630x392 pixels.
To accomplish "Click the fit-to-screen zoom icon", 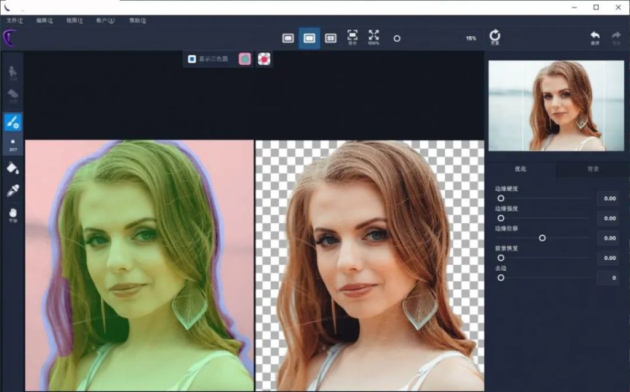I will tap(353, 37).
